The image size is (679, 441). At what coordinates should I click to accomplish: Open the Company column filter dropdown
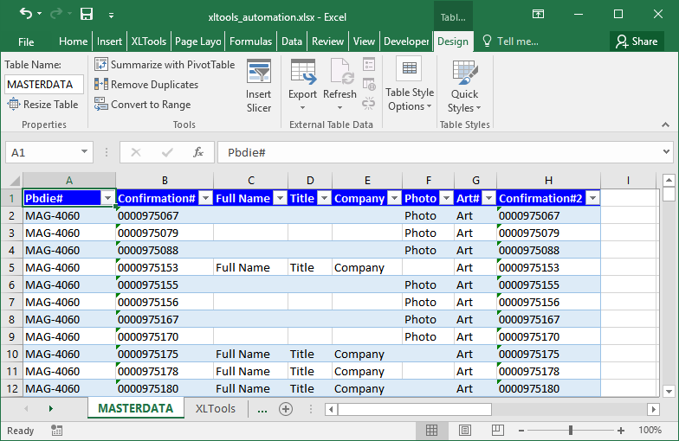click(x=393, y=199)
